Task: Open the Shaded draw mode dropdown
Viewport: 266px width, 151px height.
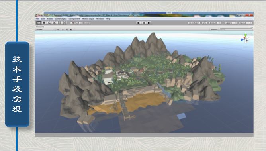Action: coord(45,29)
